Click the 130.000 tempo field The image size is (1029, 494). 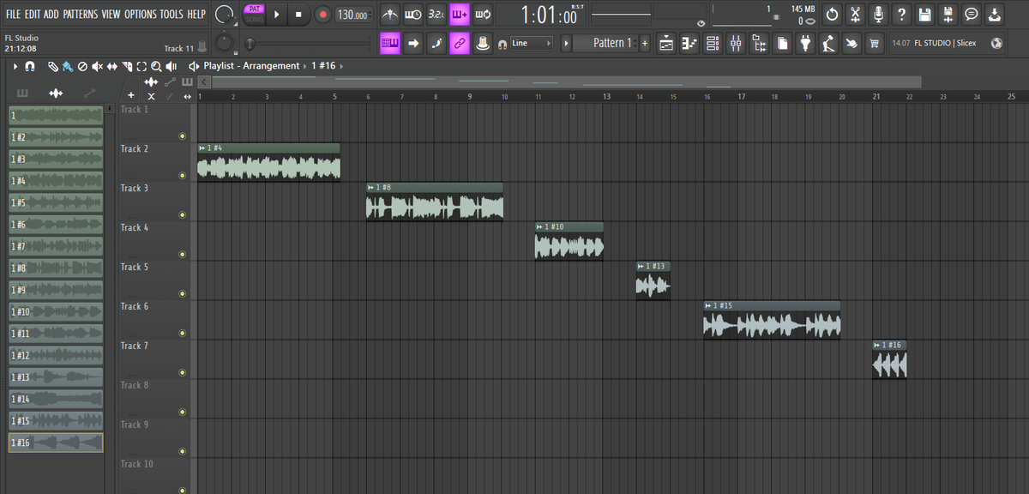click(x=353, y=15)
